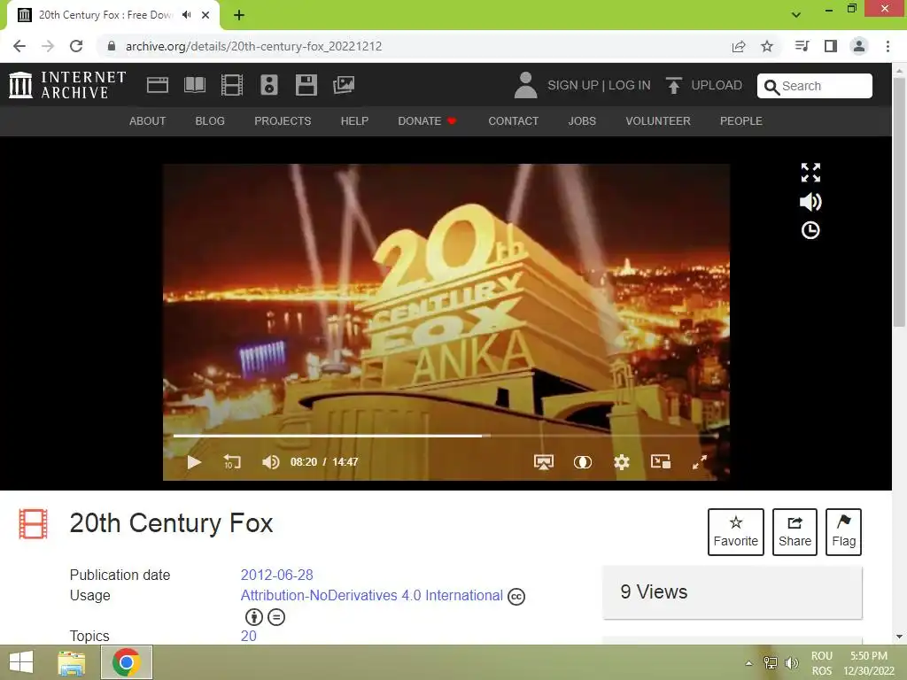The width and height of the screenshot is (907, 680).
Task: Click the Favorite button
Action: [x=736, y=532]
